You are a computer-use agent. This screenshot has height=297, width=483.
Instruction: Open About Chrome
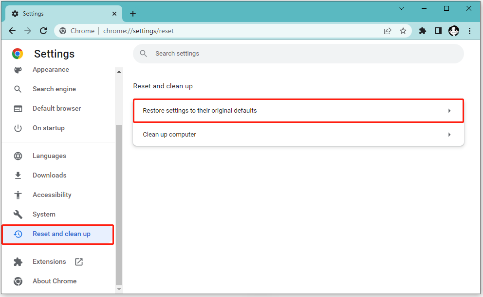(54, 281)
